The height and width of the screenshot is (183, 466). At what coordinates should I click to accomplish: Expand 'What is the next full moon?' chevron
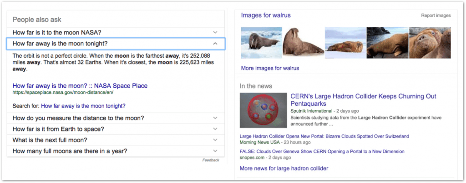[x=215, y=140]
